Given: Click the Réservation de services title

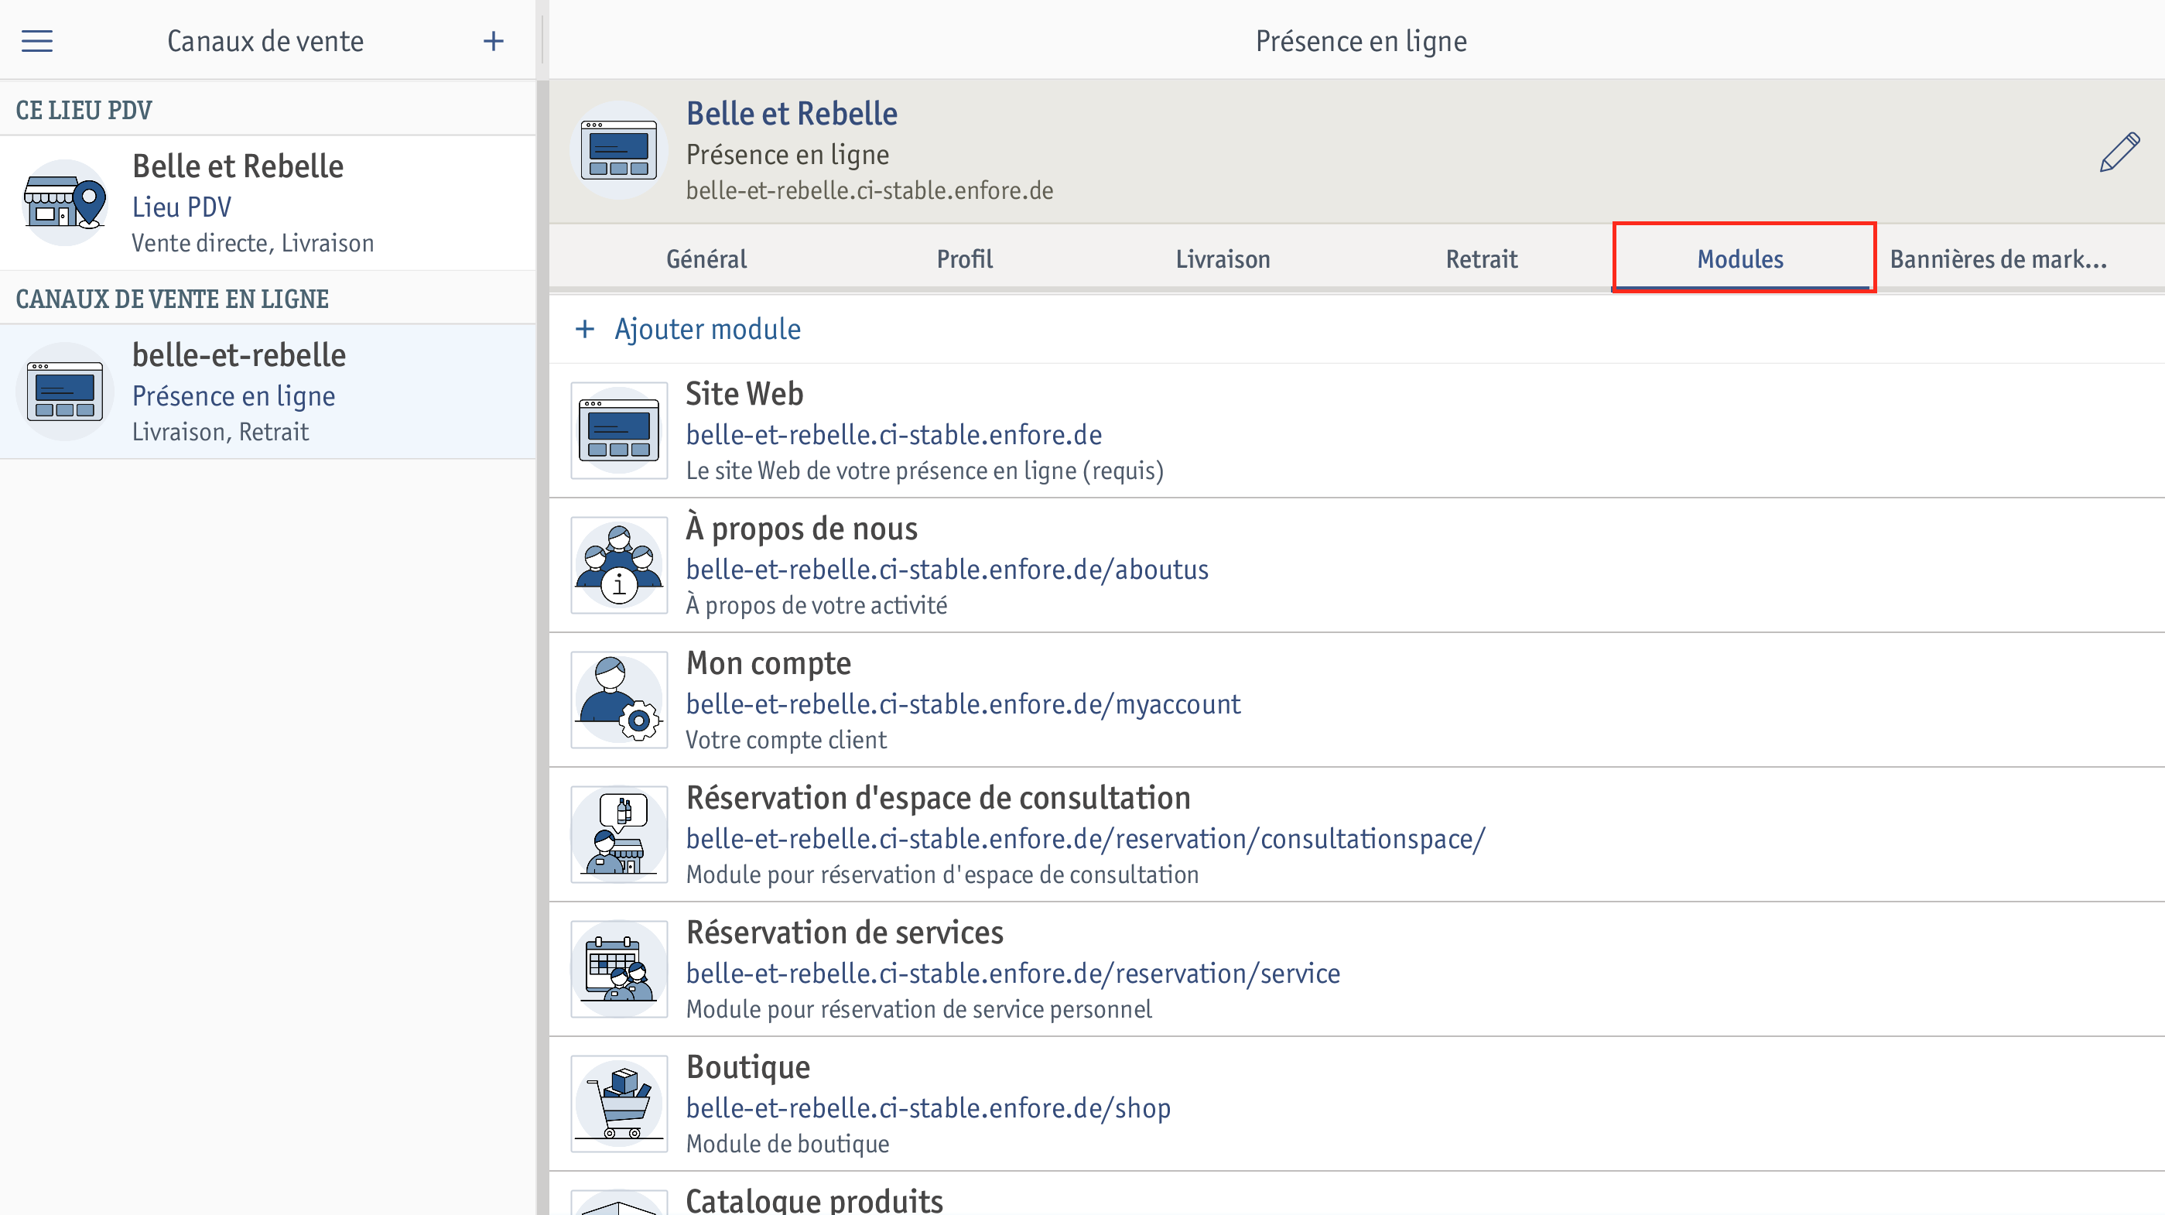Looking at the screenshot, I should pos(845,932).
